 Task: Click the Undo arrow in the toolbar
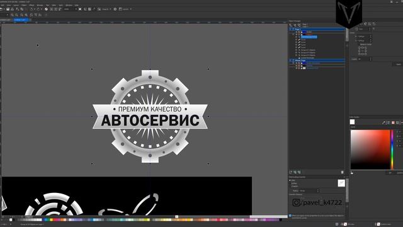click(31, 9)
